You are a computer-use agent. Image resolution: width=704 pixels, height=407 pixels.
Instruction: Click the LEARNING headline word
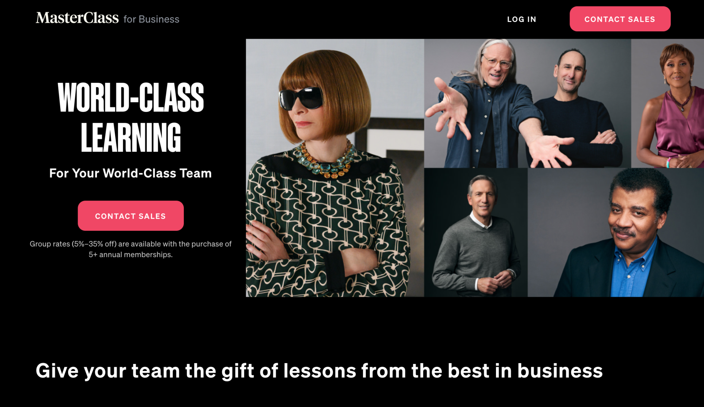[x=131, y=137]
